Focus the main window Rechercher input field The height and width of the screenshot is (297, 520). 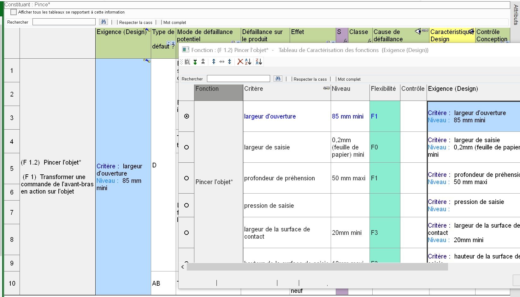tap(64, 22)
